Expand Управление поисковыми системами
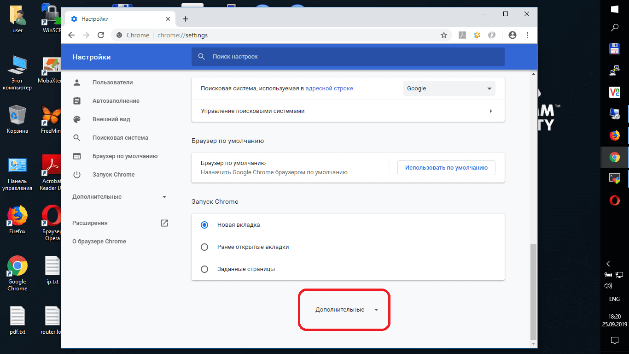This screenshot has width=629, height=354. (x=348, y=111)
